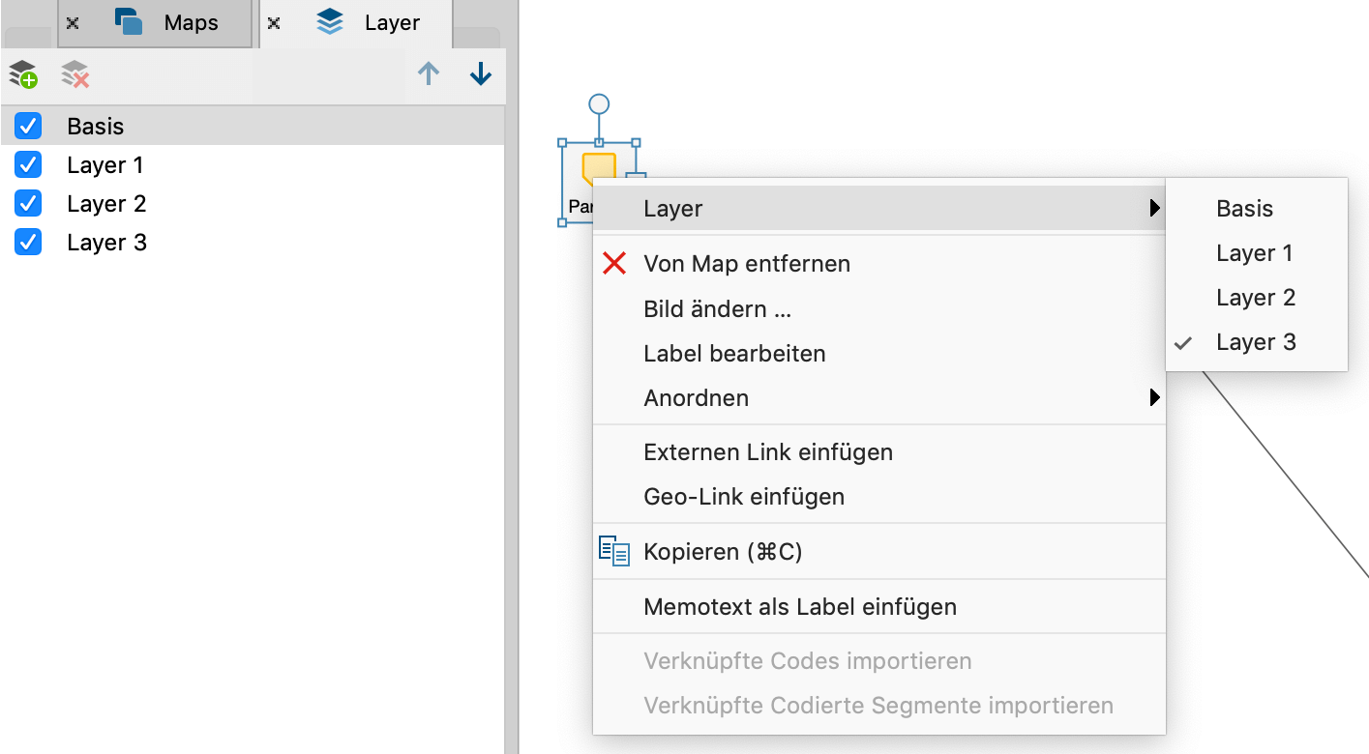
Task: Click the Kopieren copy icon
Action: click(614, 551)
